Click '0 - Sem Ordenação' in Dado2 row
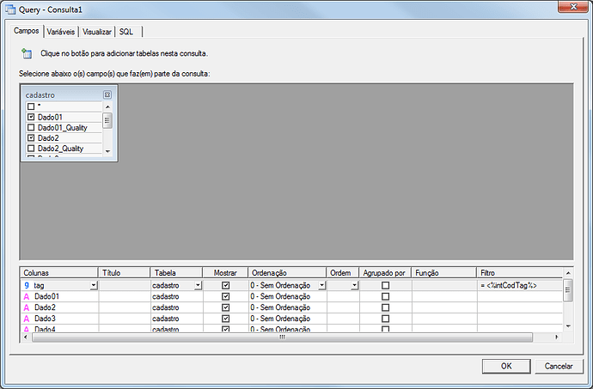 (x=280, y=307)
